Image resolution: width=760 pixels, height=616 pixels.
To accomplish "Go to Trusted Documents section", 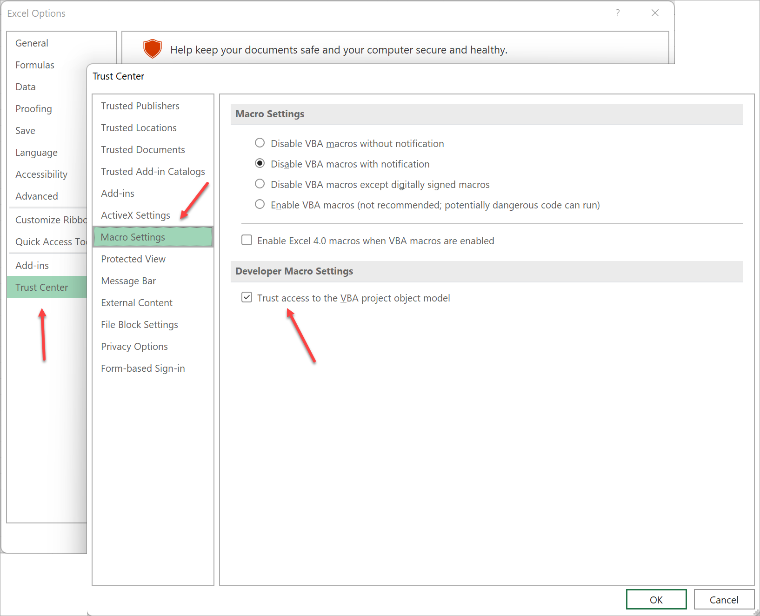I will [153, 150].
